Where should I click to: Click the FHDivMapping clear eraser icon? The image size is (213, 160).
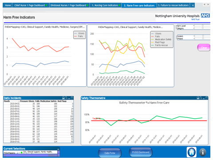coord(17,152)
